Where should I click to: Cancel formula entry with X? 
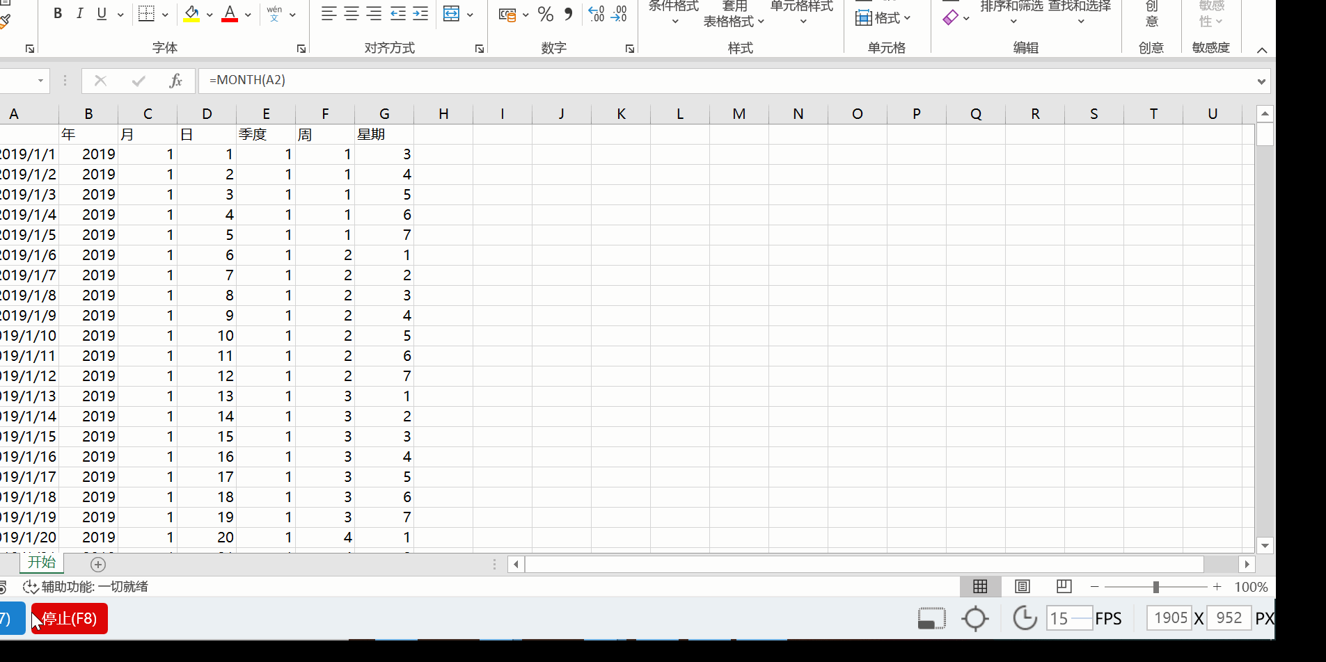click(x=100, y=81)
